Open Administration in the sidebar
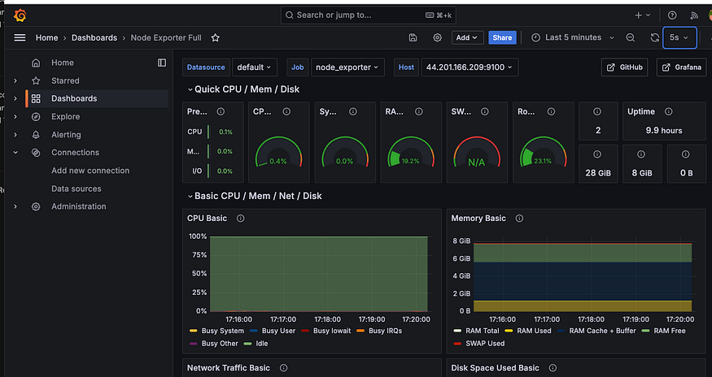Screen dimensions: 712x377 [x=79, y=206]
